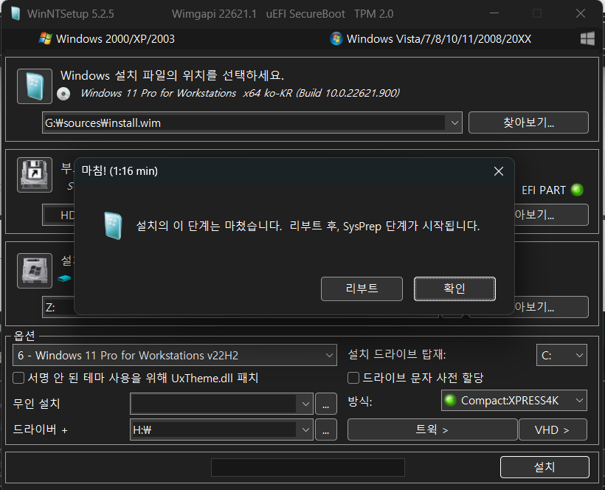Click the dialog's blue setup icon
The height and width of the screenshot is (490, 605).
113,226
